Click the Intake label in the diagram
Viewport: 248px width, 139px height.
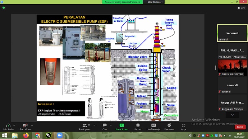point(141,96)
